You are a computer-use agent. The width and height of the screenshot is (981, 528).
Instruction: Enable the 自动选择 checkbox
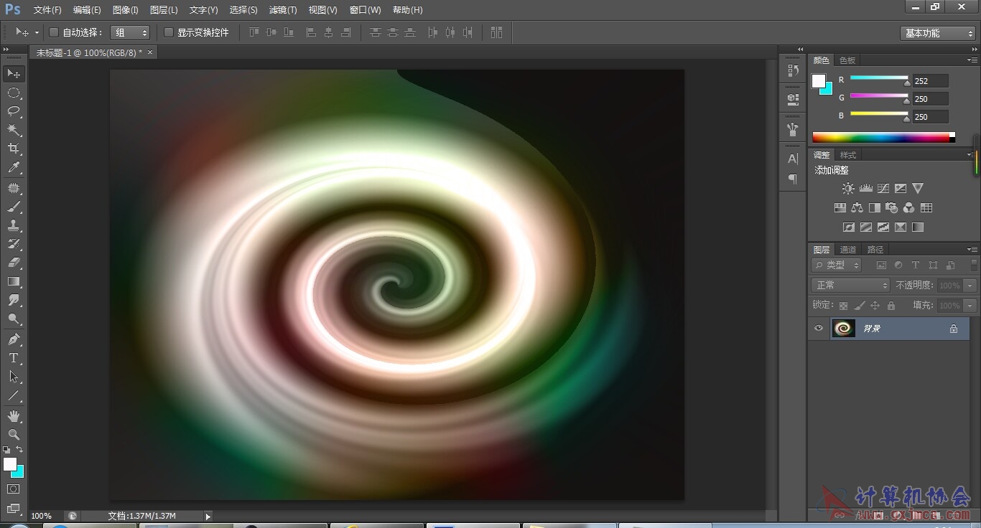pos(54,32)
